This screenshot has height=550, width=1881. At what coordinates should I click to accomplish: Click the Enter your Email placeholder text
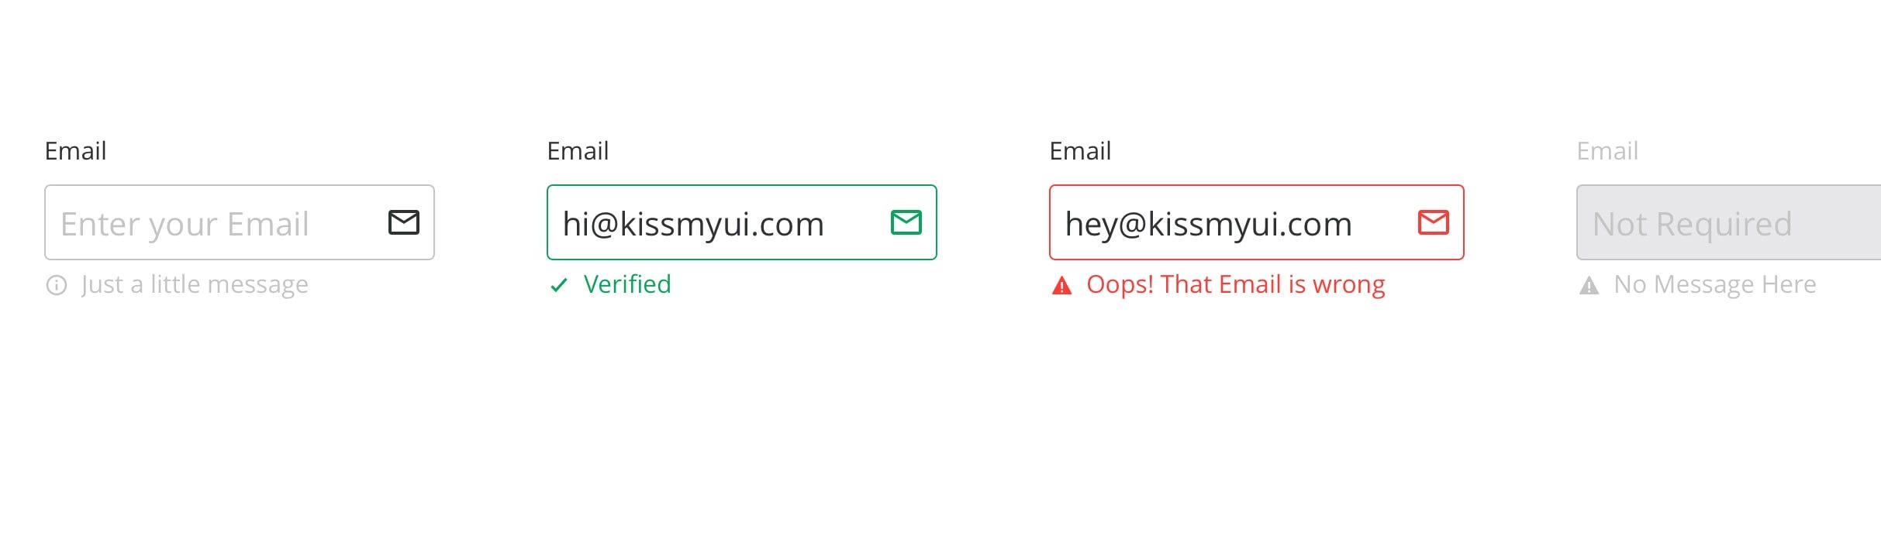pos(185,225)
